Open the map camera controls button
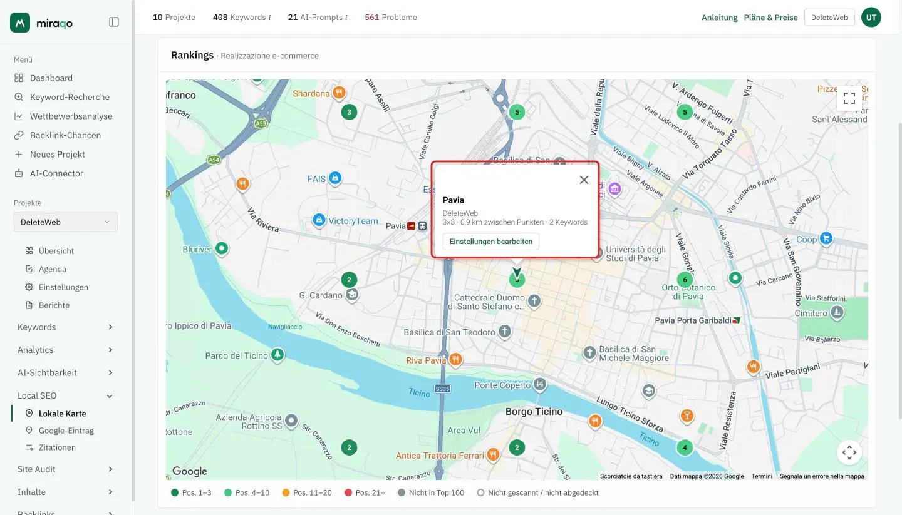 (x=849, y=452)
